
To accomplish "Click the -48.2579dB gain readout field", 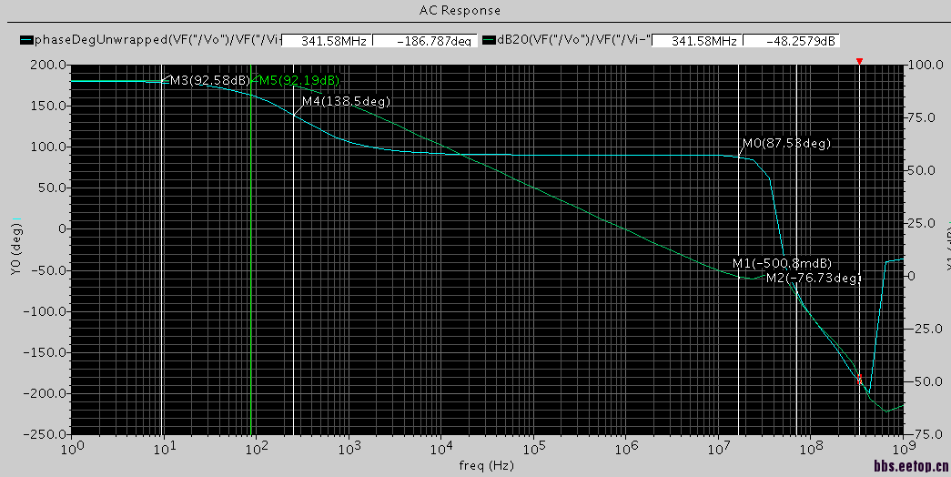I will coord(791,41).
